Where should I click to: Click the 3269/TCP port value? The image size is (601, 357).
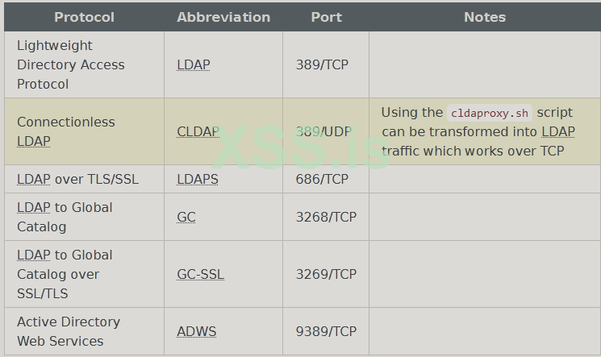tap(326, 274)
